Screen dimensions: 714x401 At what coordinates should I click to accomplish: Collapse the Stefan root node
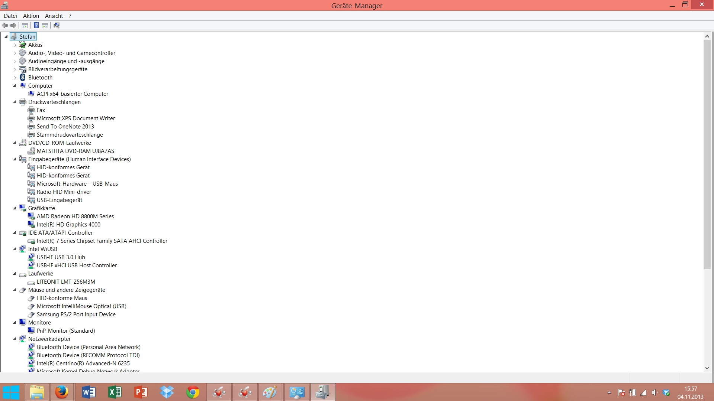tap(6, 37)
